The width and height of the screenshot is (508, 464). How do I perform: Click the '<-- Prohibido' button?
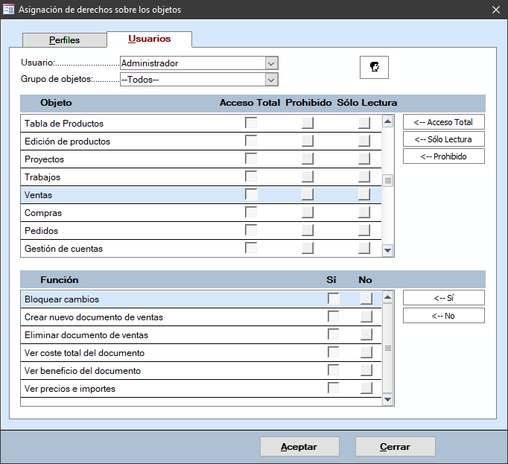pos(443,156)
